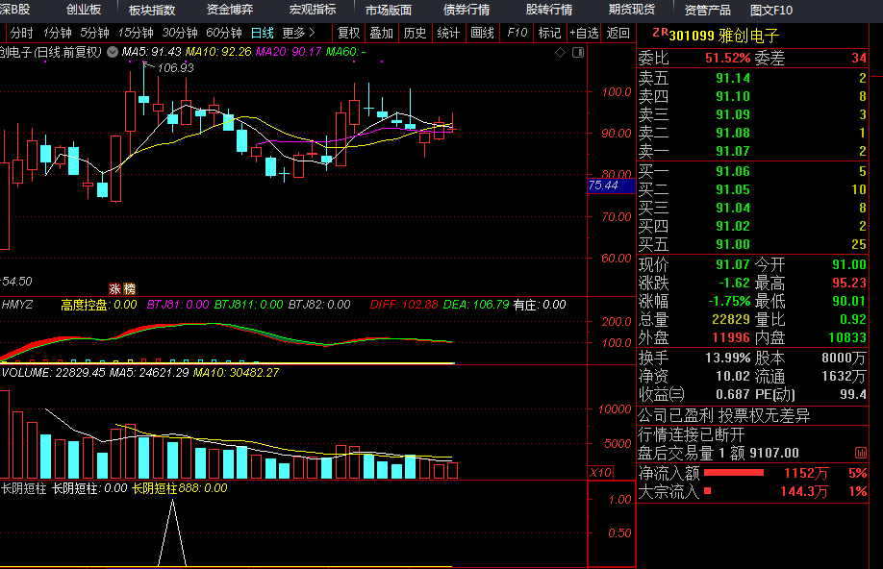Click the HMYZ indicator name
This screenshot has width=883, height=569.
click(17, 305)
